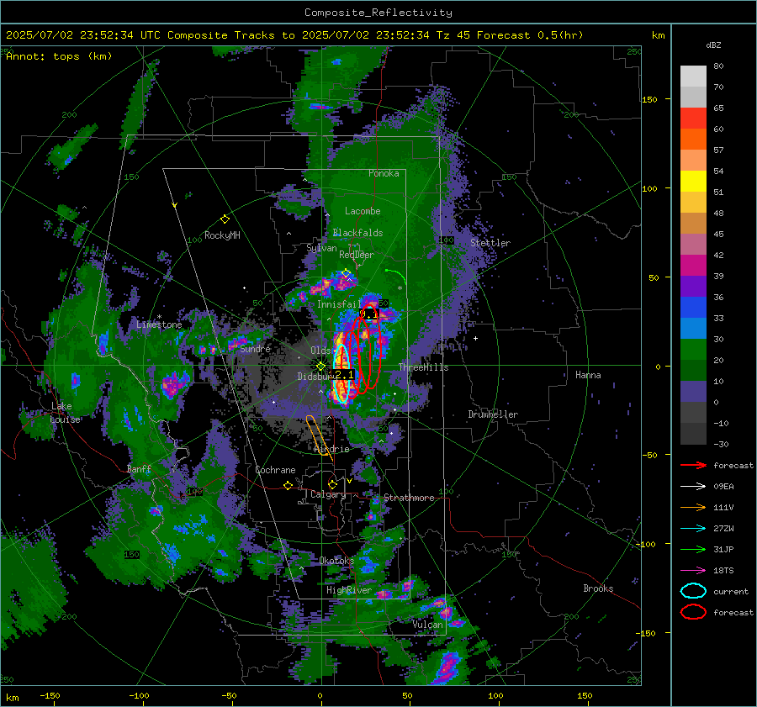Image resolution: width=757 pixels, height=707 pixels.
Task: Click the yellow 51-54 dBZ color swatch
Action: [693, 182]
